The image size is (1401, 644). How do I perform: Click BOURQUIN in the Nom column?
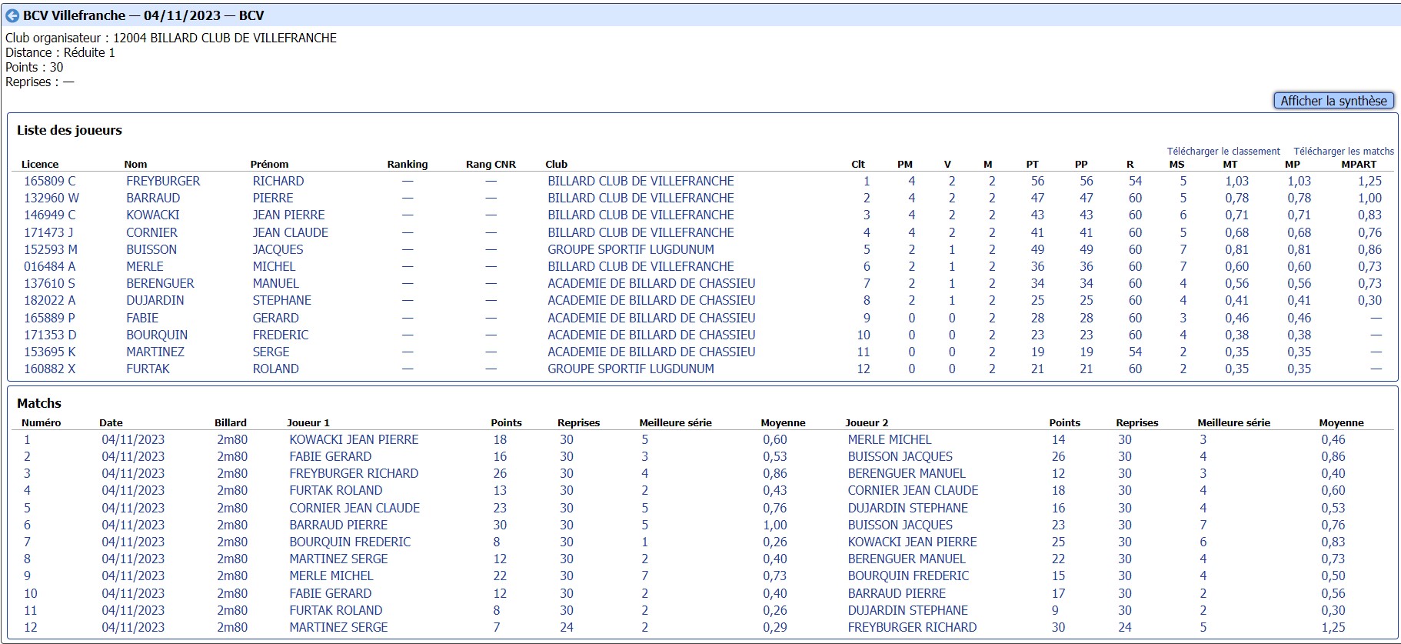tap(157, 335)
